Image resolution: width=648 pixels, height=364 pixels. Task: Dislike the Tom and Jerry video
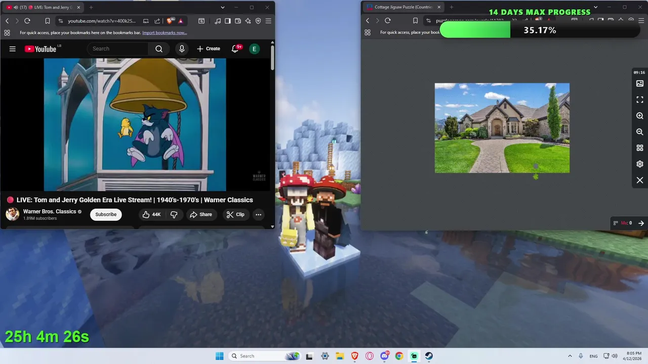[174, 214]
